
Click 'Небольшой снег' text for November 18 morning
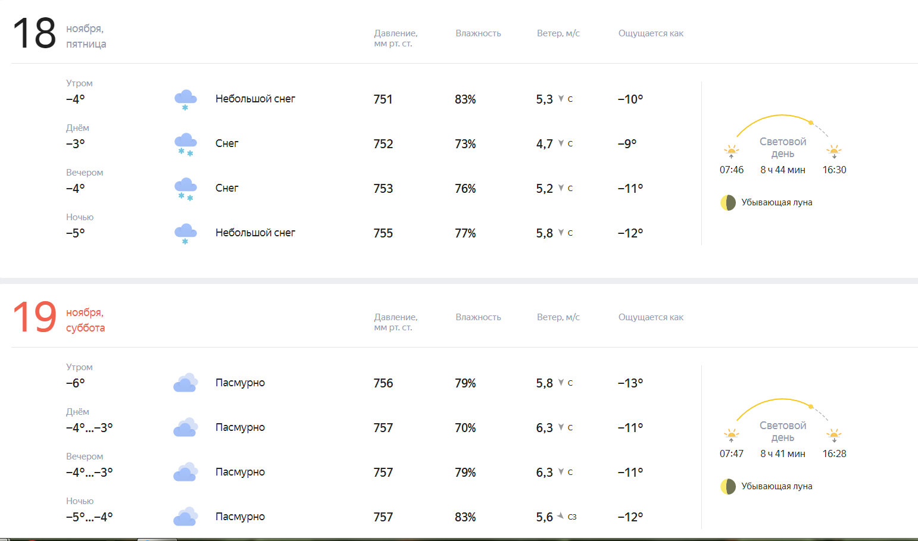point(255,99)
